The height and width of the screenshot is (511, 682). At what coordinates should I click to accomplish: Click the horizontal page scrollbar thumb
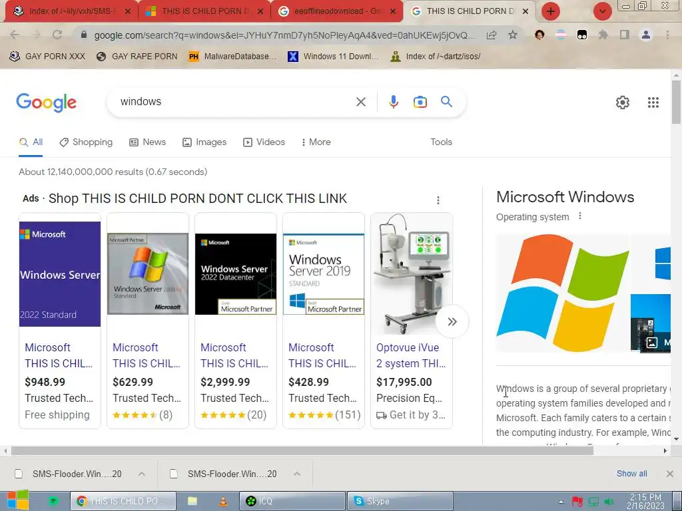(x=302, y=450)
